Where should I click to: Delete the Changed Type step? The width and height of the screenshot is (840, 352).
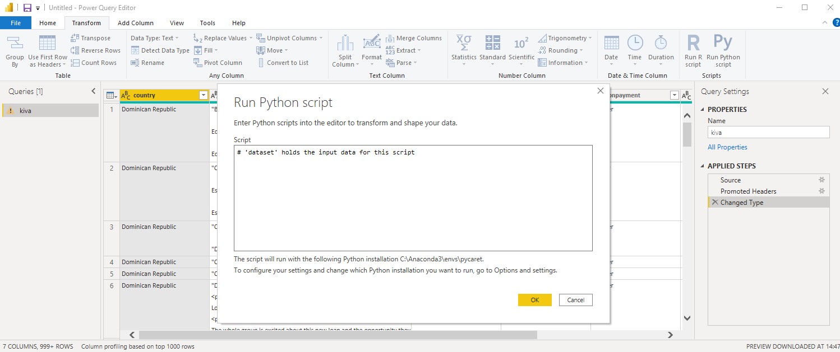[x=714, y=202]
